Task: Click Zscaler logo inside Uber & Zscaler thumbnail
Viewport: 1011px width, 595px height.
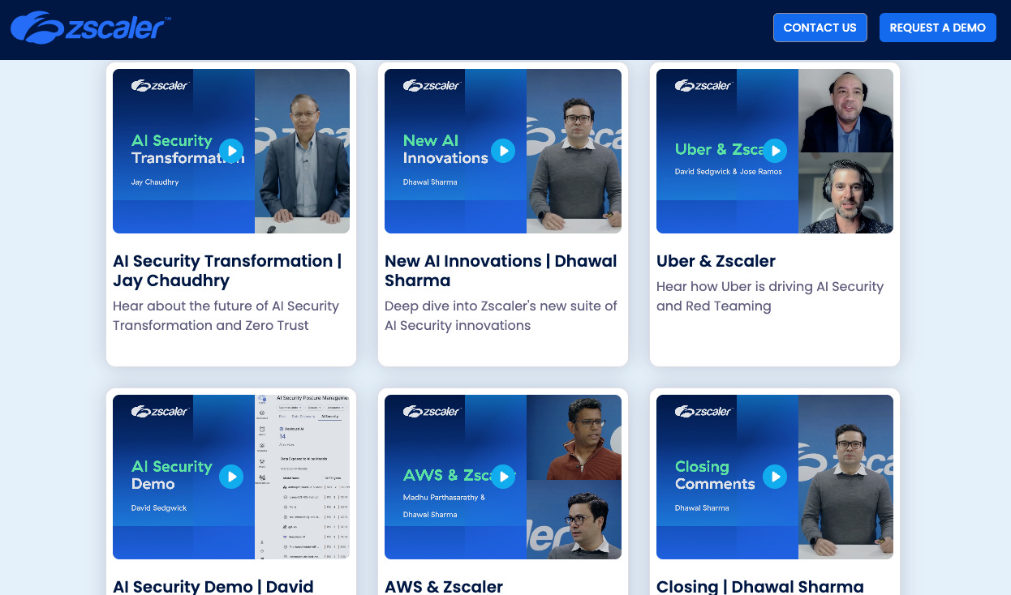Action: pos(703,85)
